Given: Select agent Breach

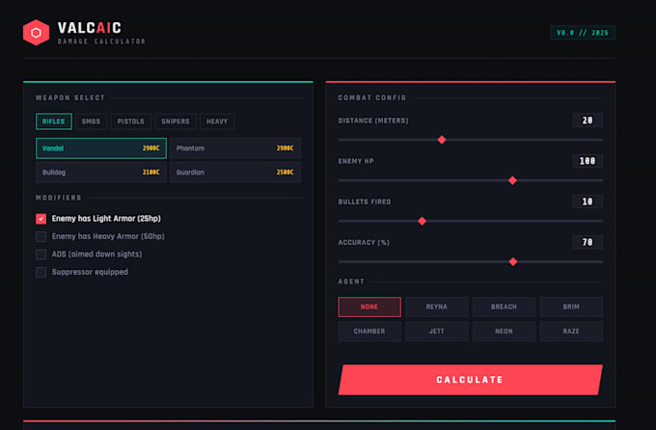Looking at the screenshot, I should (504, 307).
